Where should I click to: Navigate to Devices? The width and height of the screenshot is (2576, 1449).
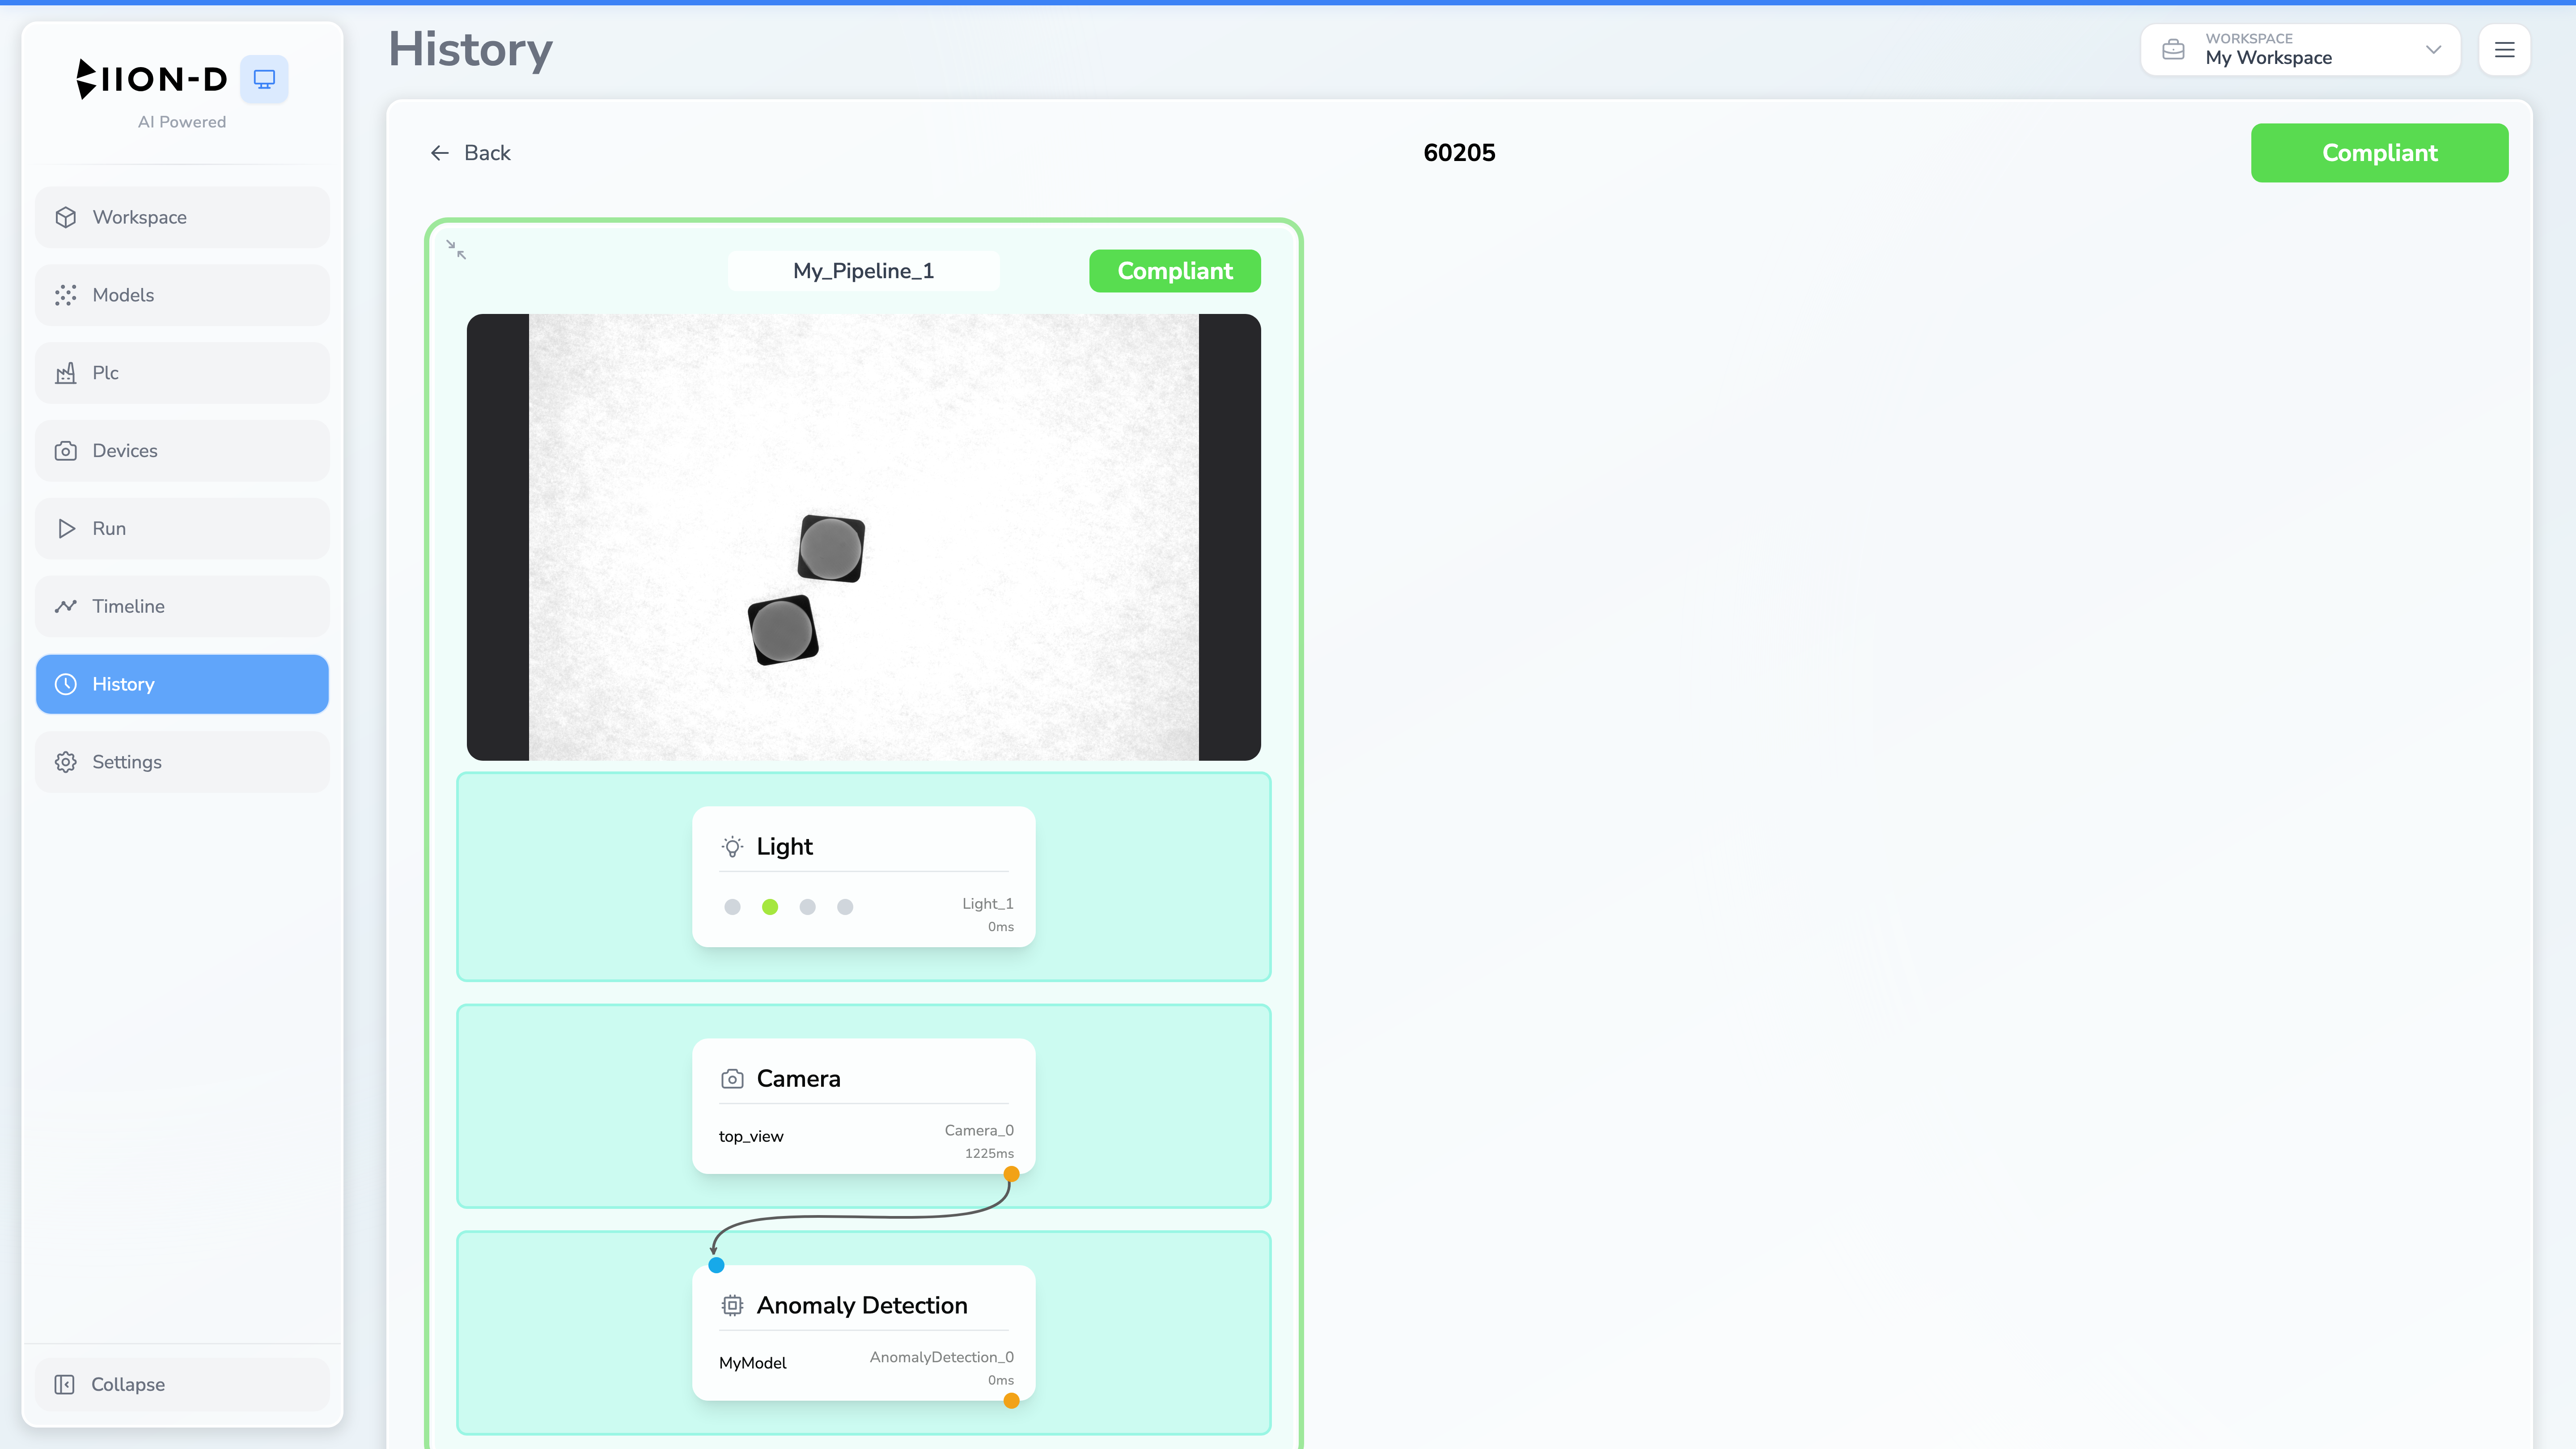point(182,451)
